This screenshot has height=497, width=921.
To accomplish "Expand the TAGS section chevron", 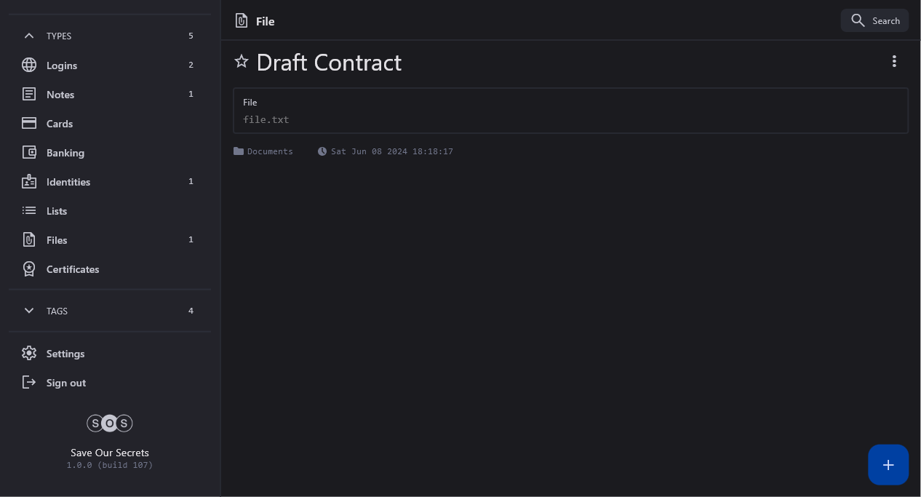I will (x=29, y=311).
